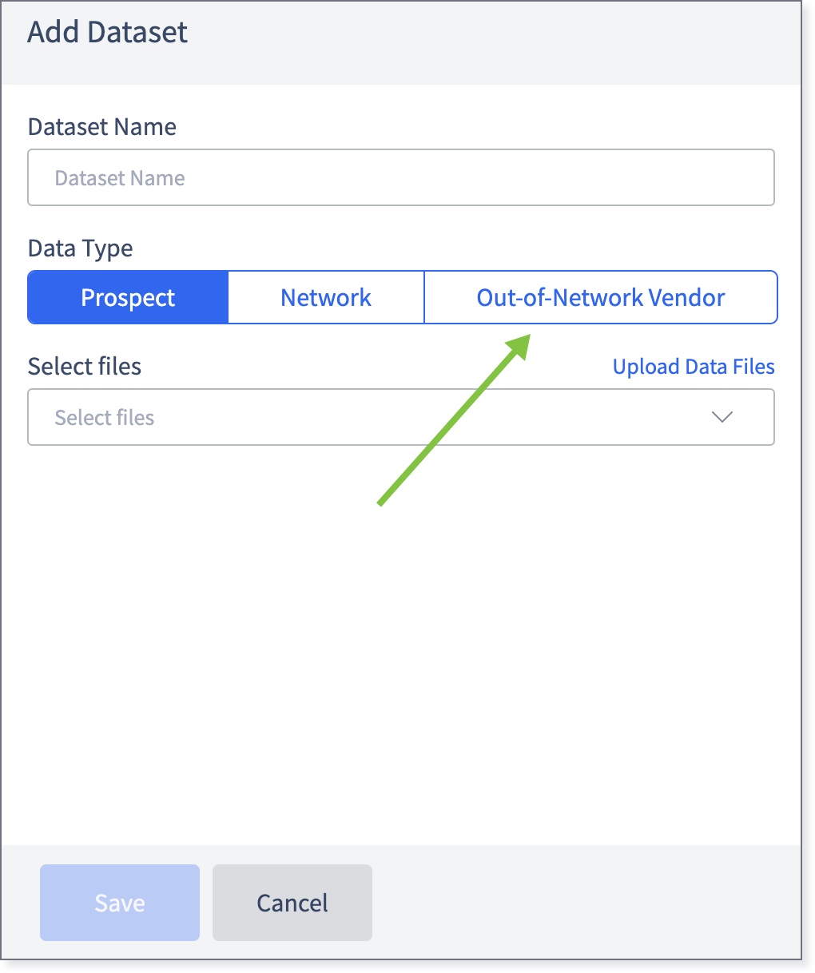Click the Data Type label
Viewport: 815px width, 973px height.
click(81, 248)
